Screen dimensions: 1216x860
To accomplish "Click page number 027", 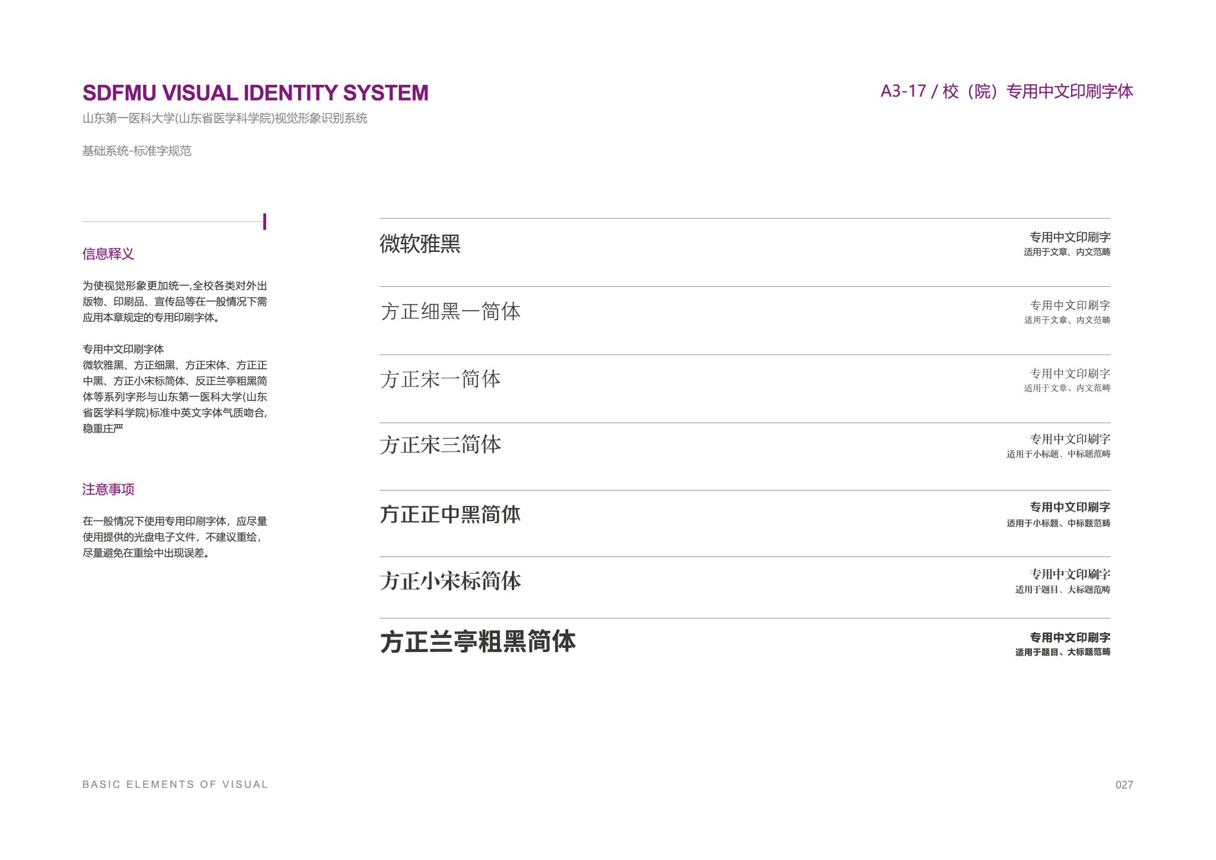I will 1124,785.
